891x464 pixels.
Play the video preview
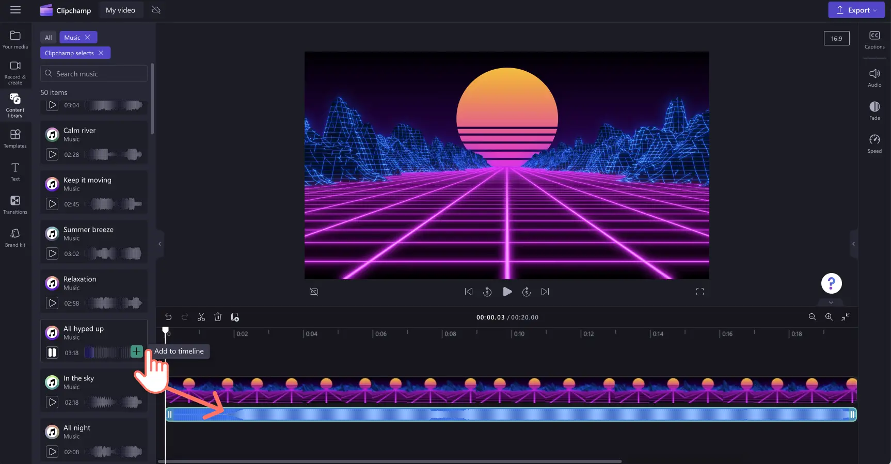point(507,292)
